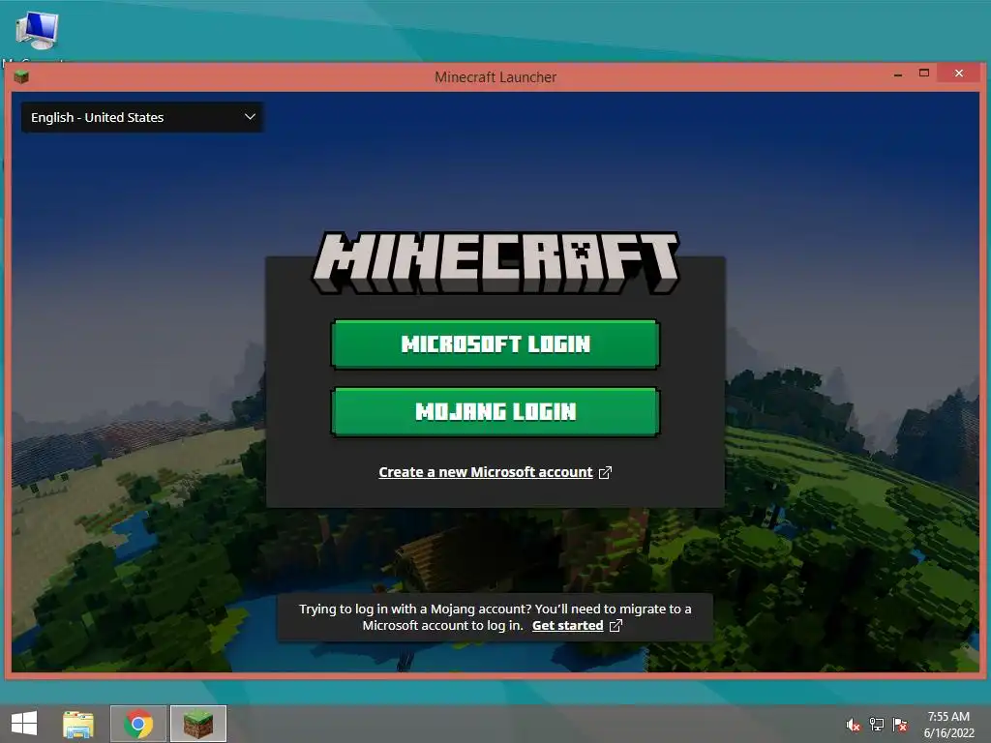Expand the English - United States language dropdown
991x743 pixels.
[x=143, y=117]
